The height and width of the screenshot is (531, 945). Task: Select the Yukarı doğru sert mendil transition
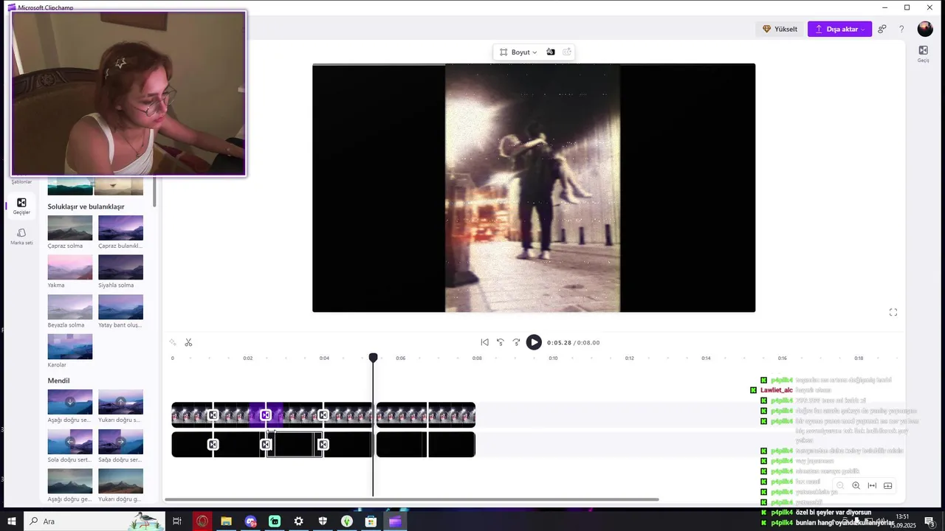[120, 402]
